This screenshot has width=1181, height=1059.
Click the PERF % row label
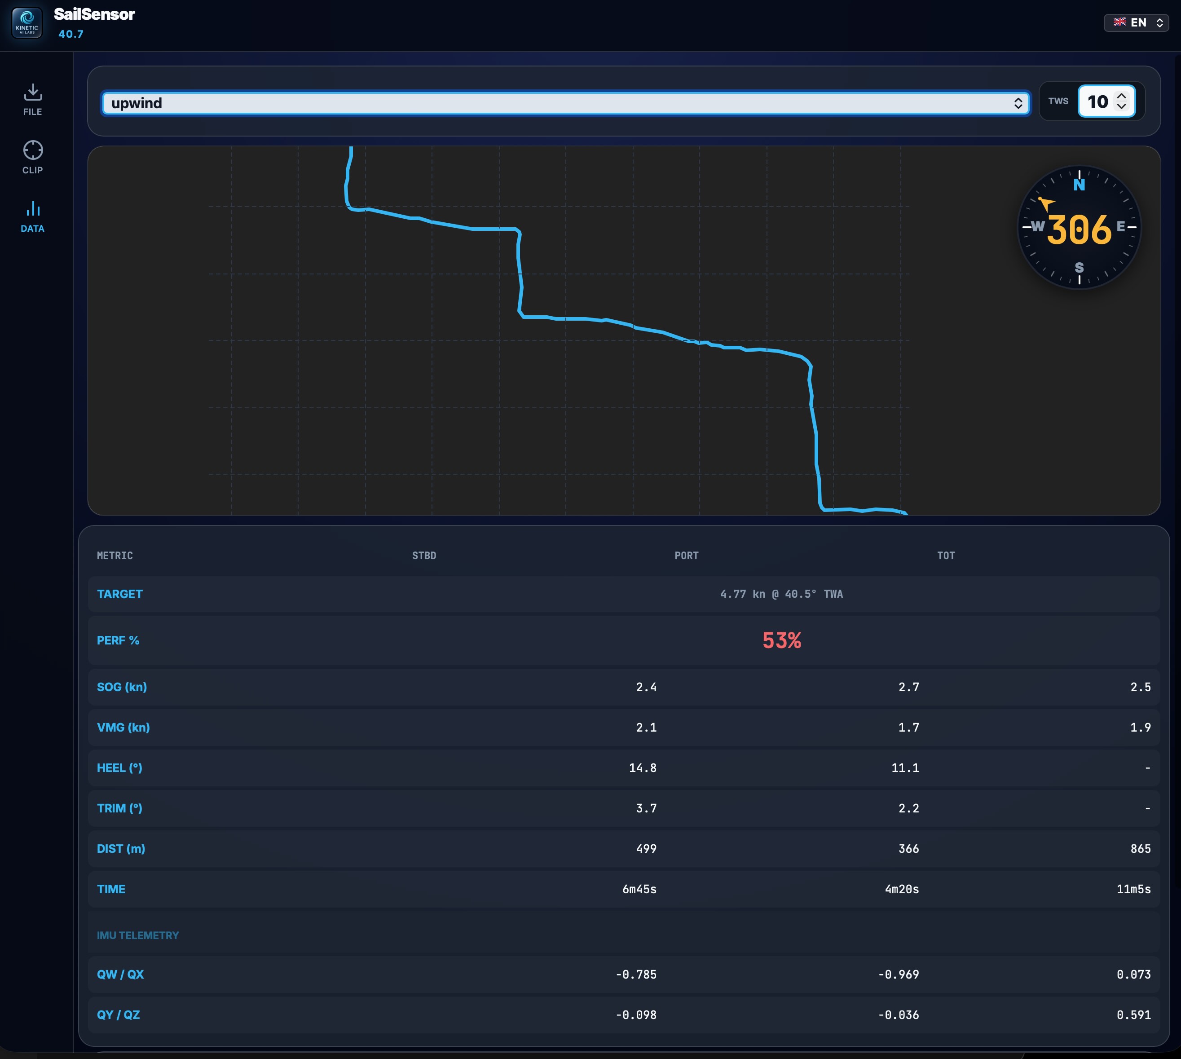coord(118,640)
